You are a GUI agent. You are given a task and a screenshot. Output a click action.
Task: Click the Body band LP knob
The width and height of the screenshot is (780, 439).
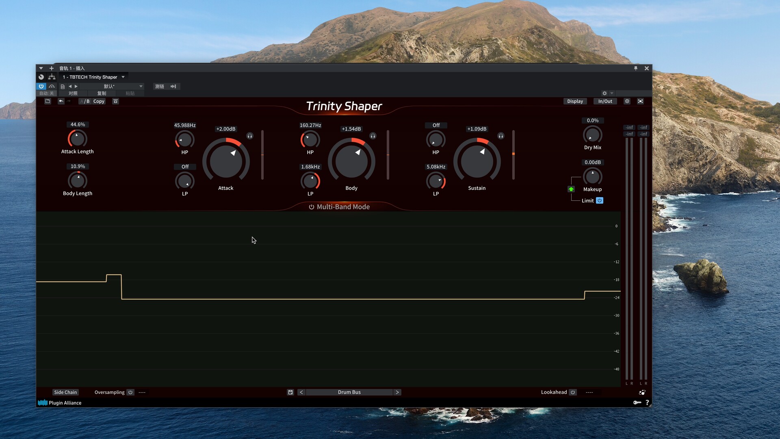tap(310, 181)
